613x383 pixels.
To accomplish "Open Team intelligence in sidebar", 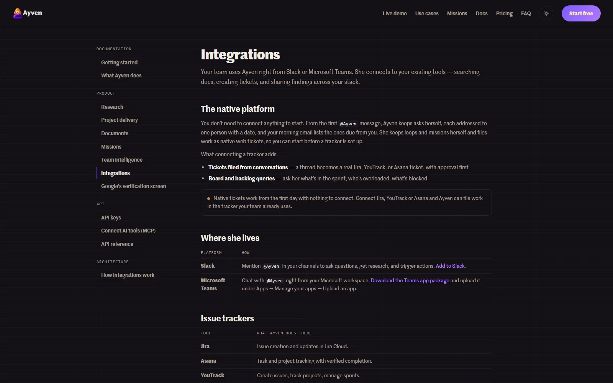I will click(122, 160).
